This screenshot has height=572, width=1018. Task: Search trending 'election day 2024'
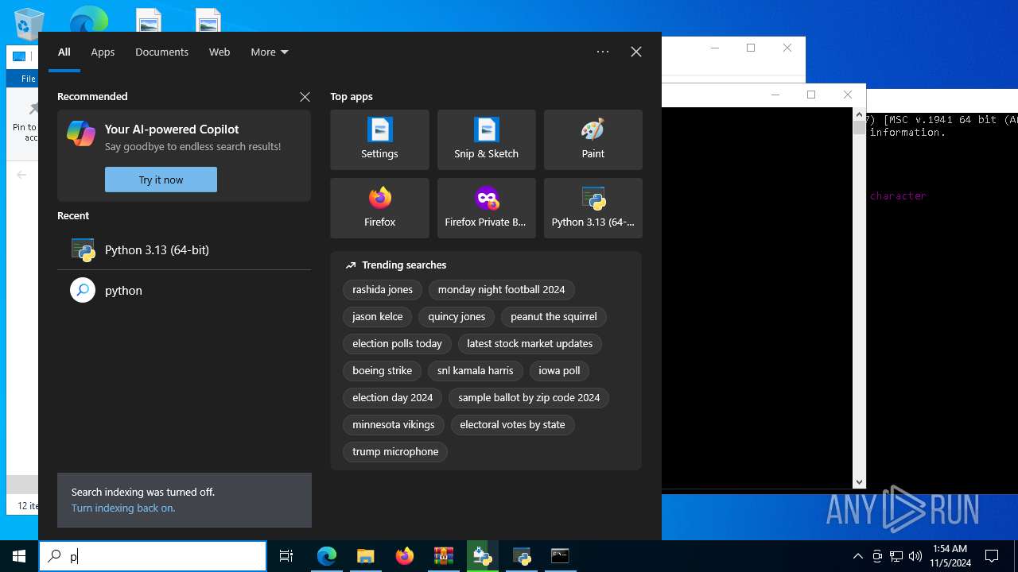click(393, 398)
